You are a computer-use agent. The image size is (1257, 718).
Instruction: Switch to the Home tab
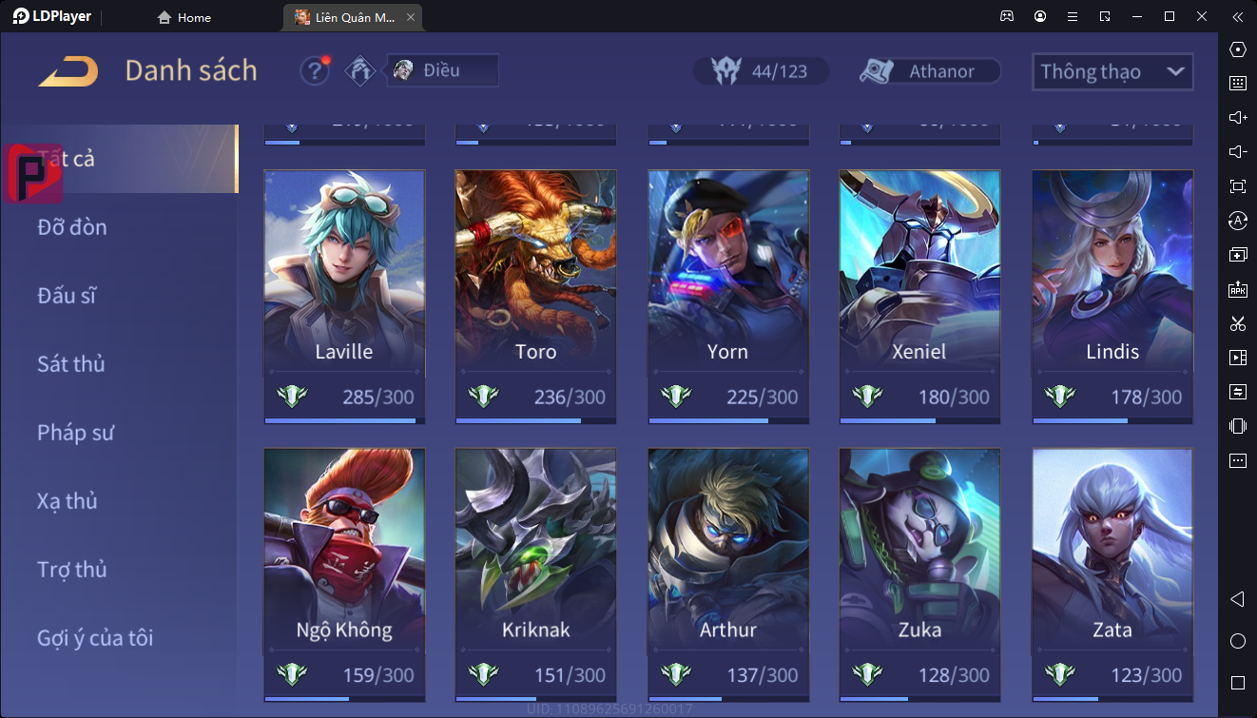point(184,17)
